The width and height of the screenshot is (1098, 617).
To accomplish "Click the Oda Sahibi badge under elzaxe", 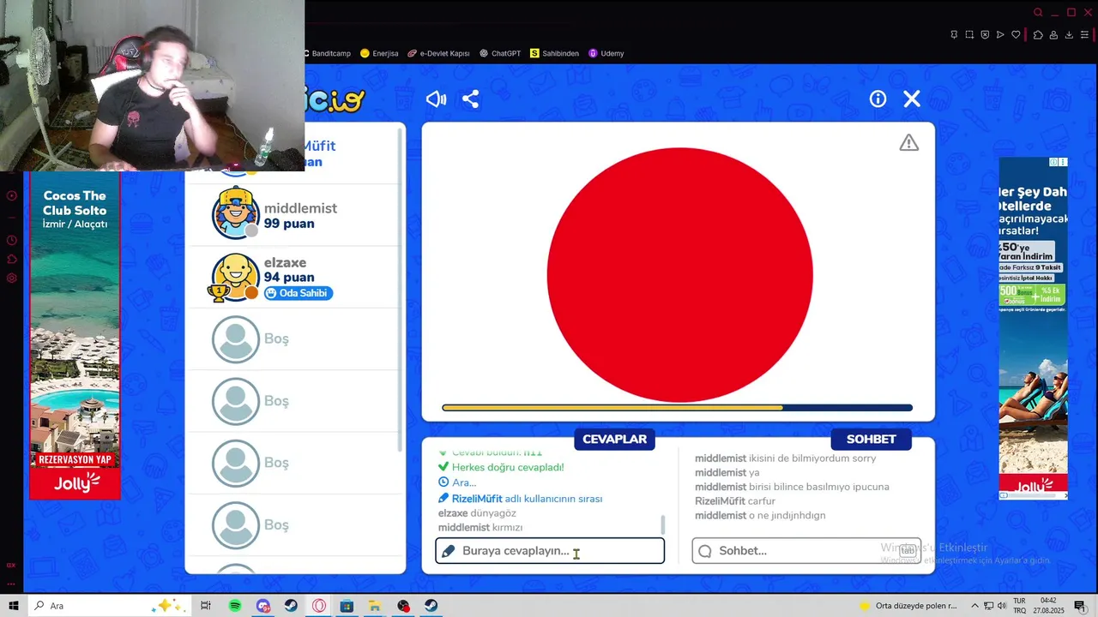I will tap(298, 293).
